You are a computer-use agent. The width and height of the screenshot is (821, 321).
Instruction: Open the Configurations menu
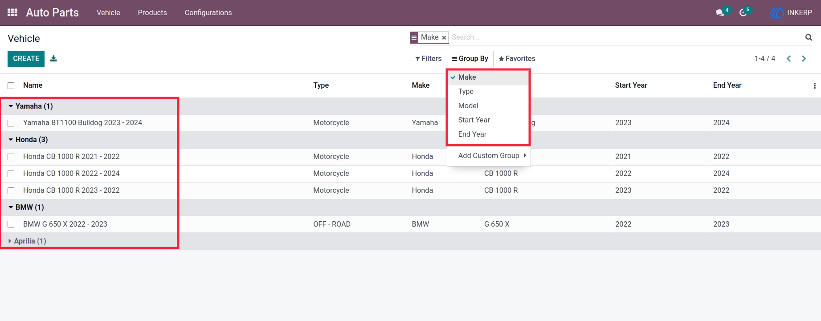click(208, 12)
